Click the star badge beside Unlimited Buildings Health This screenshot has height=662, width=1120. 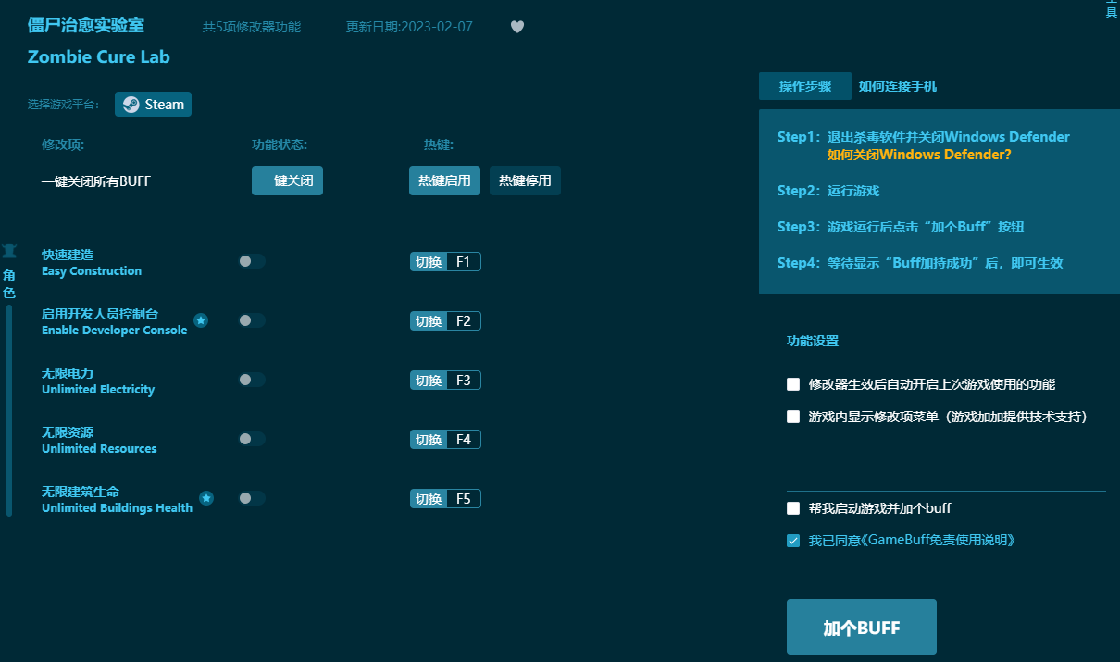206,498
